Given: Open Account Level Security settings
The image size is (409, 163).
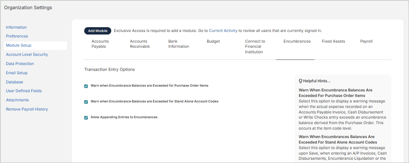Looking at the screenshot, I should [27, 54].
